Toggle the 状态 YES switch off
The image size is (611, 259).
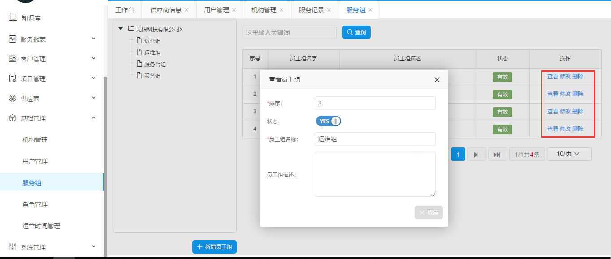329,121
